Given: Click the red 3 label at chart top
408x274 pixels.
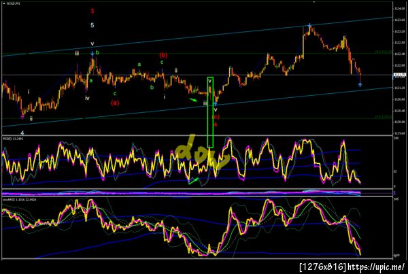Looking at the screenshot, I should (92, 11).
